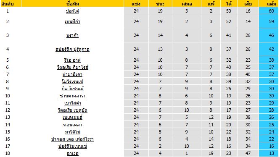Select the ริโอ อาฟ team link
The image size is (280, 157).
tap(72, 60)
